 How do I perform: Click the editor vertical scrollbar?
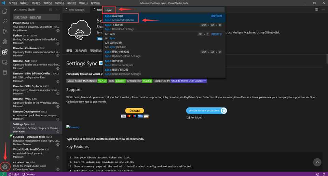coord(327,59)
